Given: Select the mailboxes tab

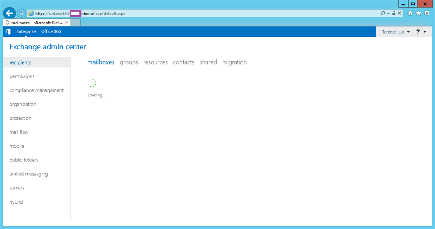Looking at the screenshot, I should click(101, 62).
